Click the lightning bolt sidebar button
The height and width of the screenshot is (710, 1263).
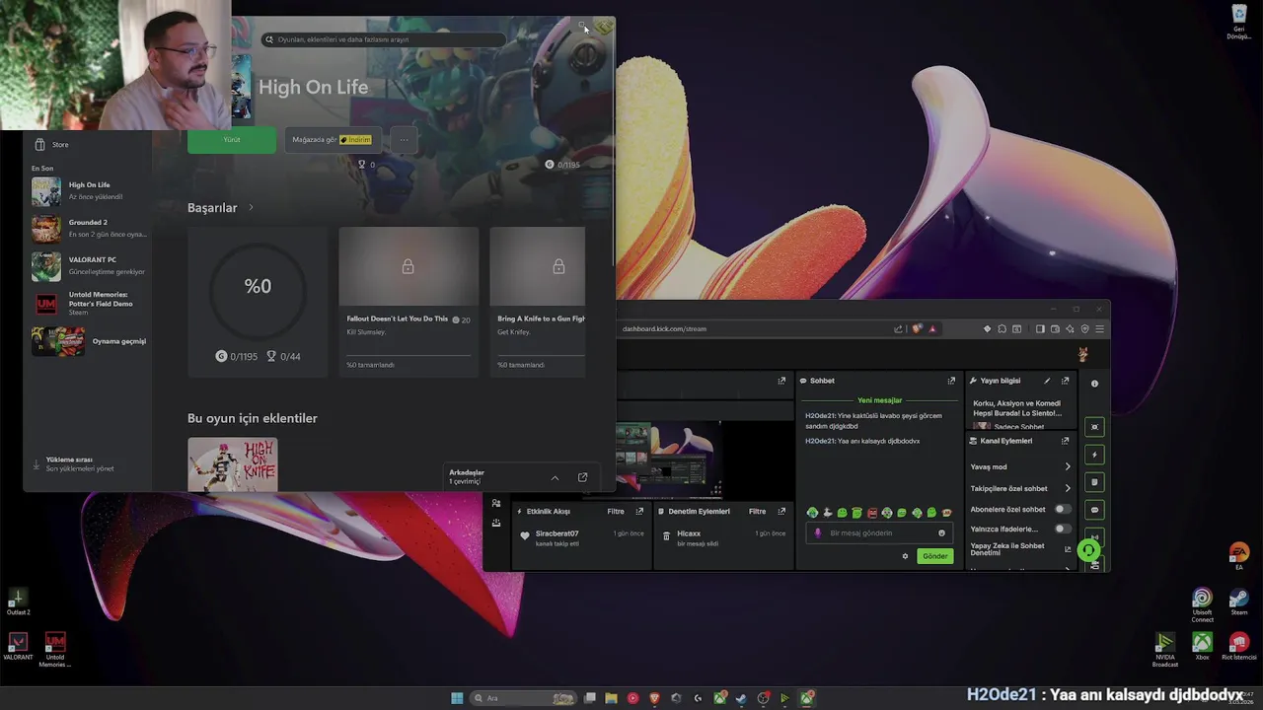click(1094, 455)
